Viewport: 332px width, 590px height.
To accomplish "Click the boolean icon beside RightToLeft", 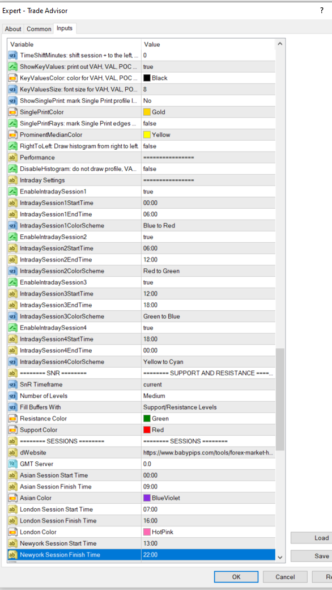I will [12, 146].
